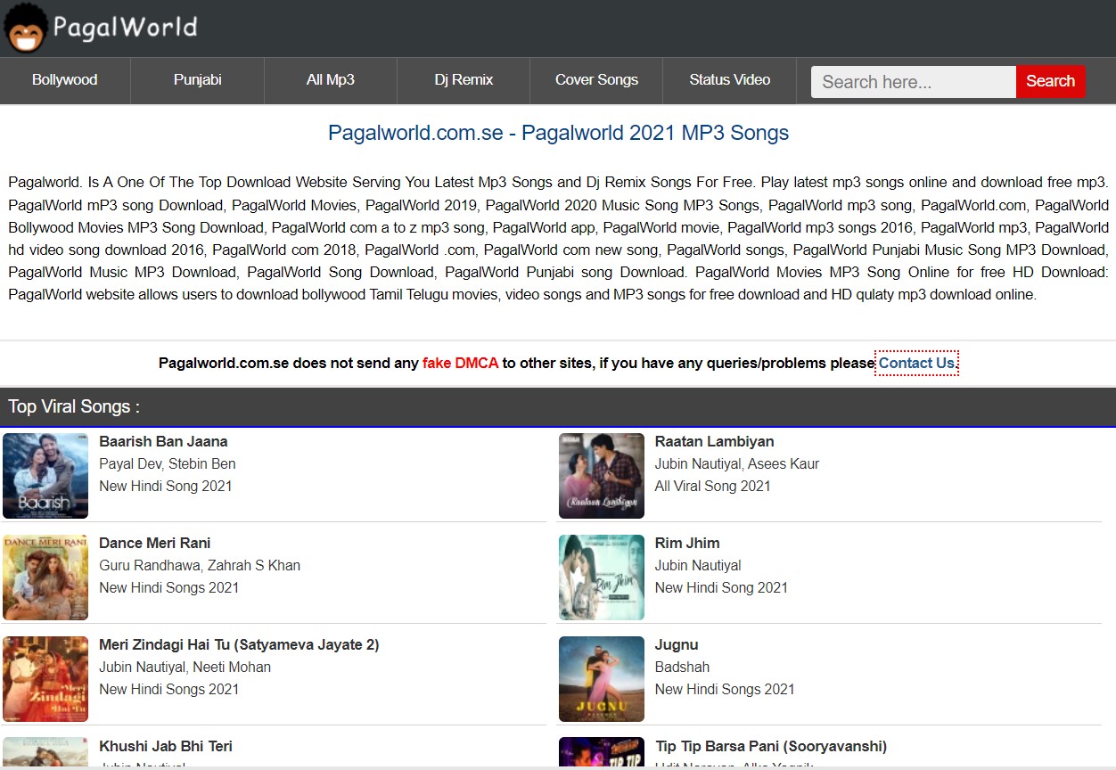
Task: Open the Punjabi menu item
Action: (x=198, y=80)
